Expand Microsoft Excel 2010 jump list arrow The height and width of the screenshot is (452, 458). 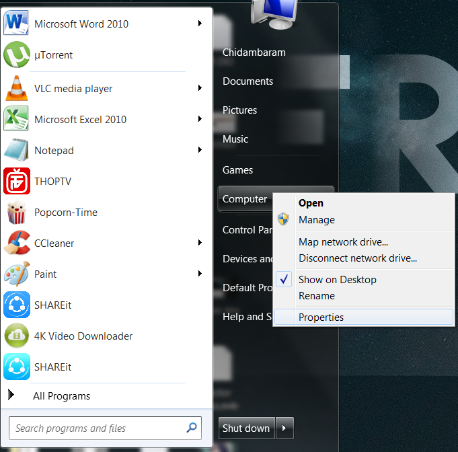[x=200, y=119]
